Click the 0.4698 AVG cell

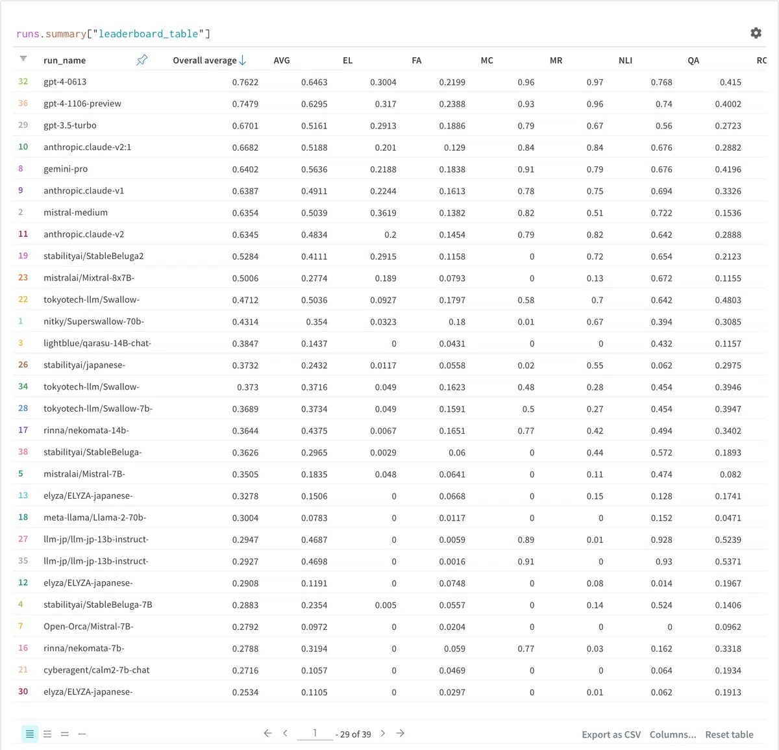(x=314, y=562)
